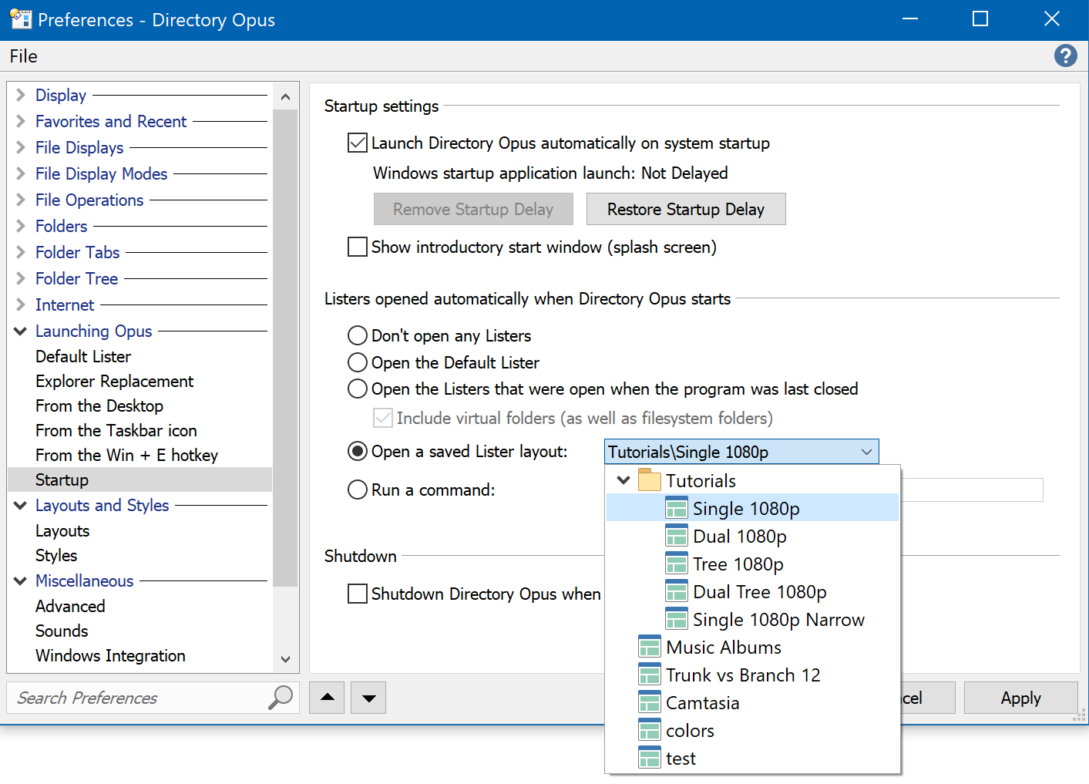
Task: Click the category list scrollbar down arrow
Action: [x=285, y=659]
